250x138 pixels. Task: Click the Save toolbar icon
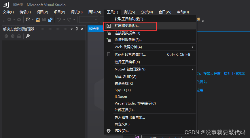[44, 20]
